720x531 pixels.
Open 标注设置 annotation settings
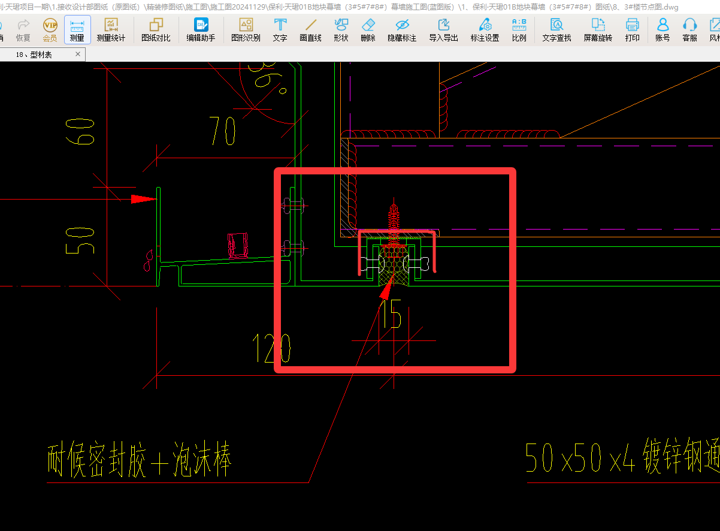point(485,30)
